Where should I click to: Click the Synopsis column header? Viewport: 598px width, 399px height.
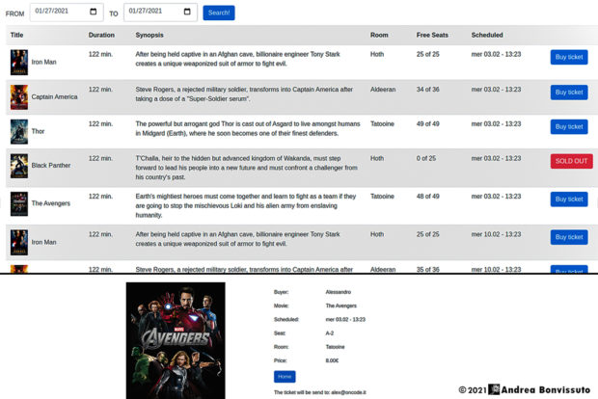(x=149, y=35)
